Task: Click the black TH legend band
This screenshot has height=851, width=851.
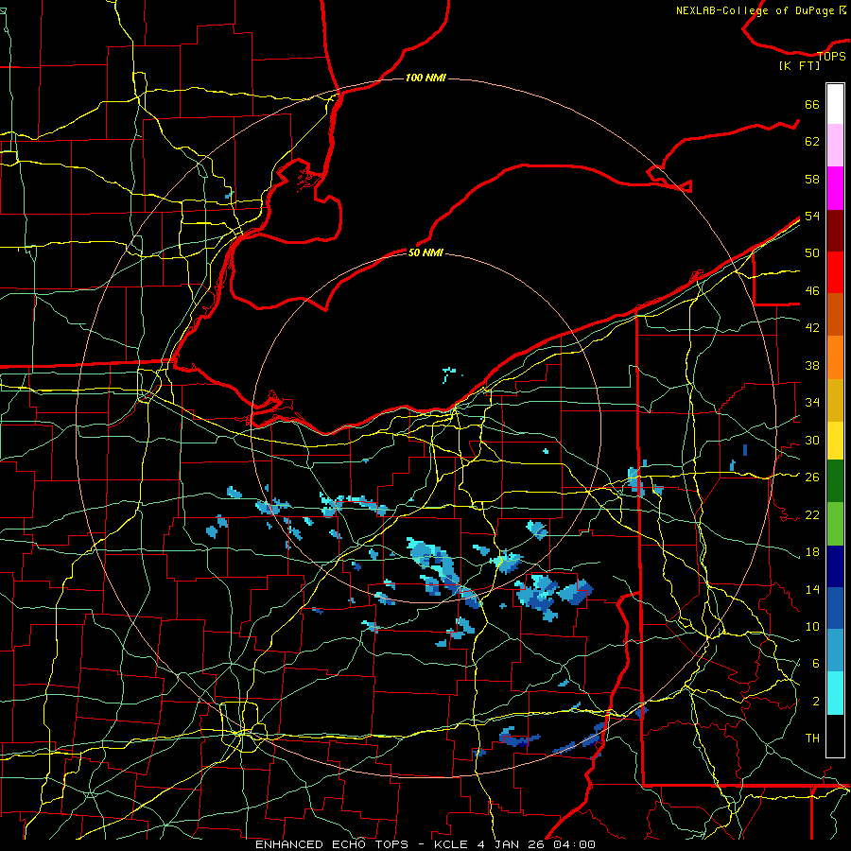Action: tap(835, 736)
